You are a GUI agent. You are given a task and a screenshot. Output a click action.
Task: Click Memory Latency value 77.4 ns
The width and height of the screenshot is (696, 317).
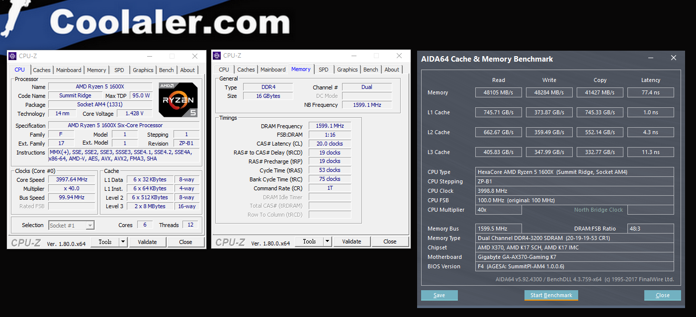point(651,92)
